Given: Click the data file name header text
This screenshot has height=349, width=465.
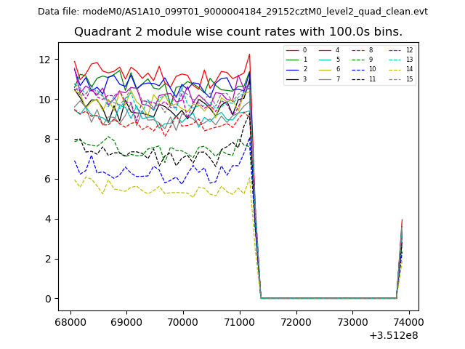Looking at the screenshot, I should [232, 11].
